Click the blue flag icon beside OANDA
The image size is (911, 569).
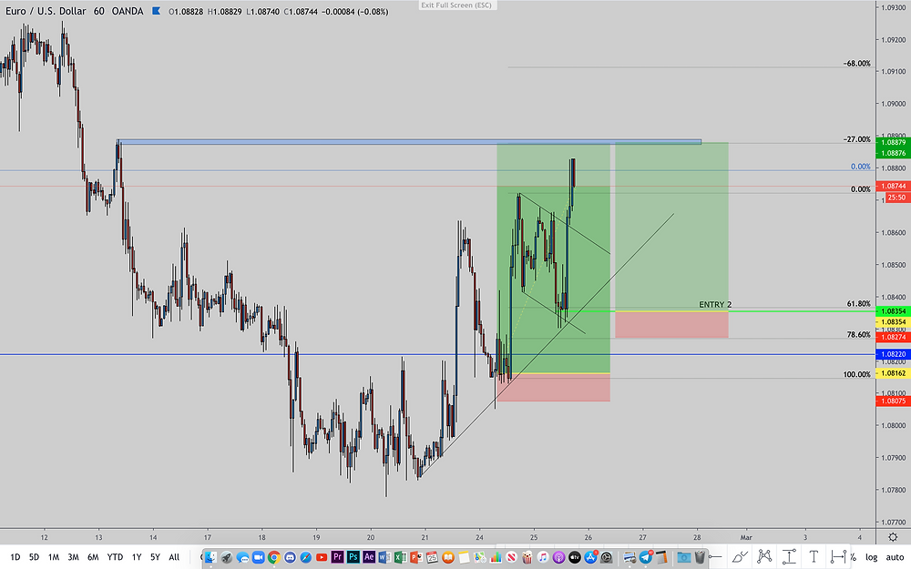(x=156, y=11)
